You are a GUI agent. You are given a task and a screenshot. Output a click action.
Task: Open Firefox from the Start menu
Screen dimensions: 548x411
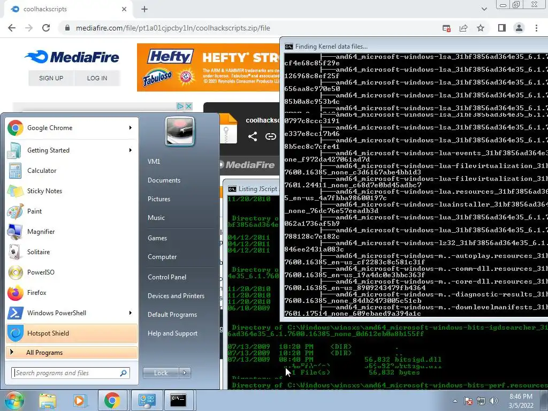click(72, 293)
